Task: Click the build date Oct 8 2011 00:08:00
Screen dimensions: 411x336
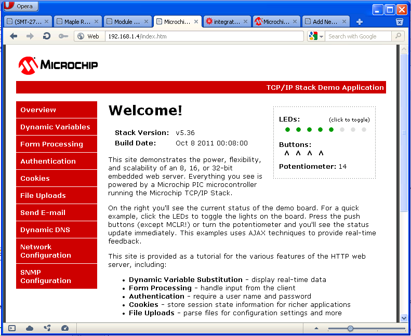Action: tap(211, 143)
